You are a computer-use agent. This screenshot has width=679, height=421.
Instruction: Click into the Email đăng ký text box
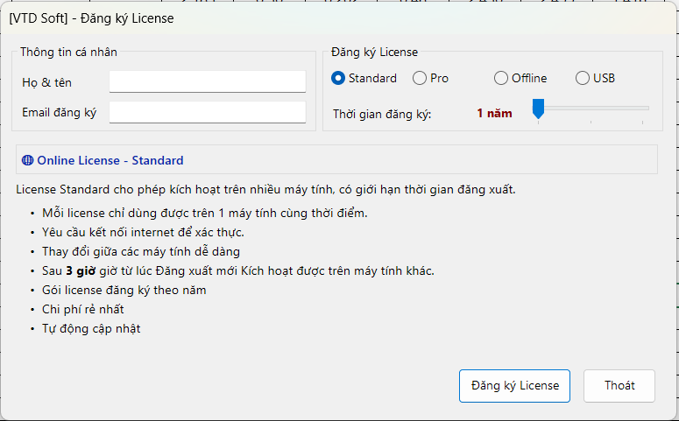click(x=207, y=113)
